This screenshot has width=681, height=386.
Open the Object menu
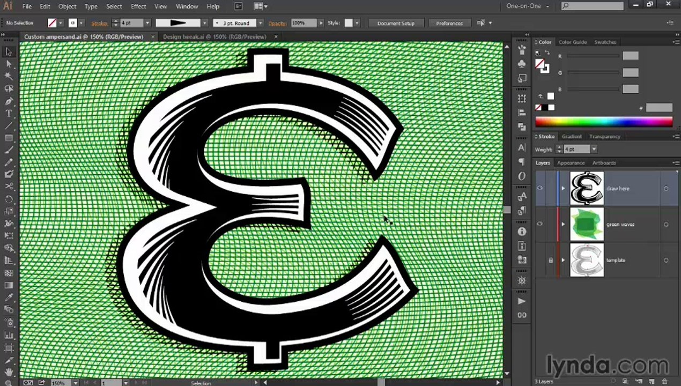point(67,6)
